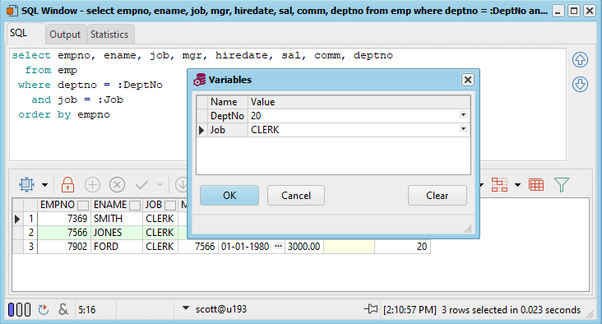This screenshot has width=602, height=324.
Task: Select the SMITH cell
Action: [x=116, y=219]
